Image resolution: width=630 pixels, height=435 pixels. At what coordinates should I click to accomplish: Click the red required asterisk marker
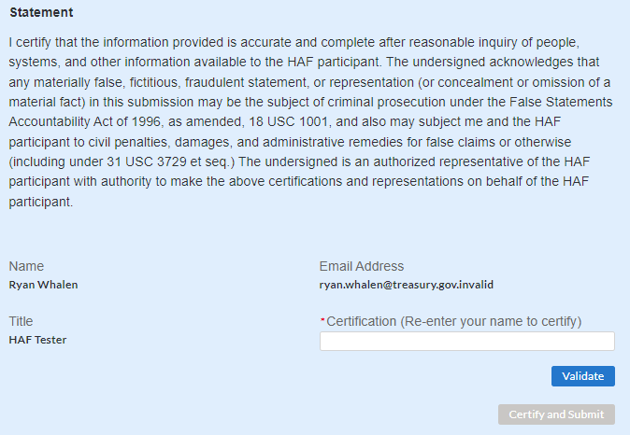point(322,321)
